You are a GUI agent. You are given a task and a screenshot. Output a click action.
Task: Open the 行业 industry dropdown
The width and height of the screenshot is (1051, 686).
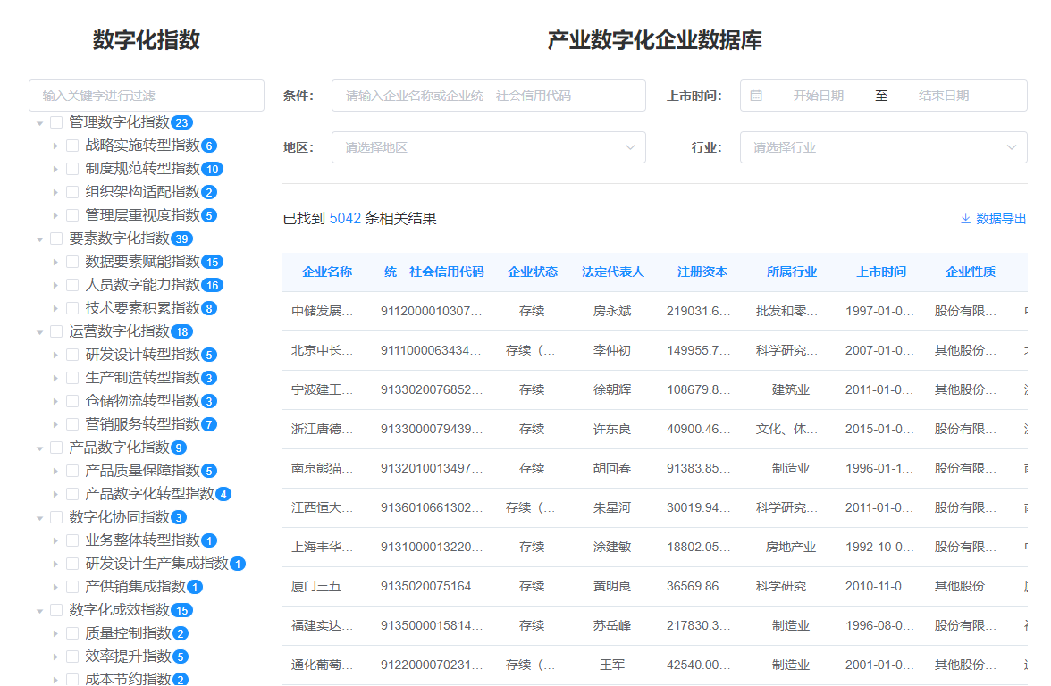[883, 147]
